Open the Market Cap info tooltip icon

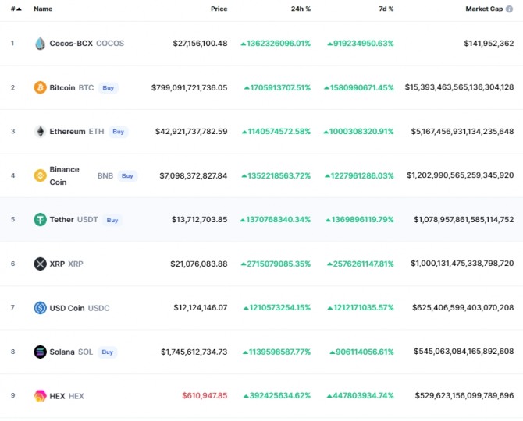coord(509,9)
